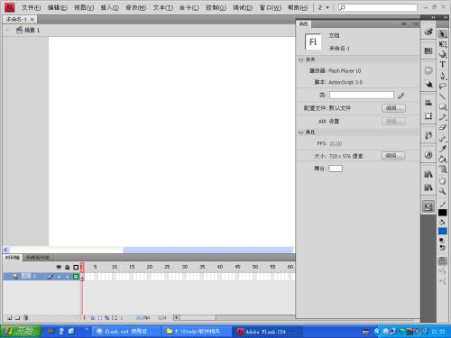The width and height of the screenshot is (451, 338).
Task: Close the 未命名-1 document tab
Action: click(x=32, y=20)
